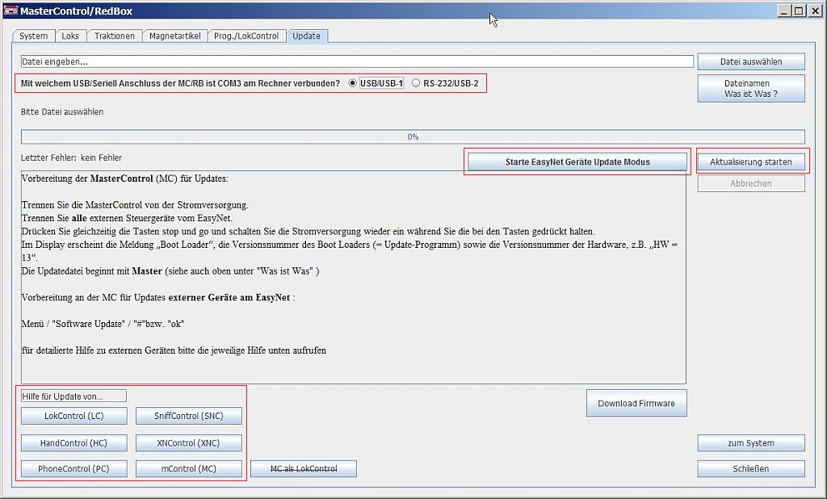The width and height of the screenshot is (827, 499).
Task: Click Aktualisierung starten
Action: pos(751,162)
